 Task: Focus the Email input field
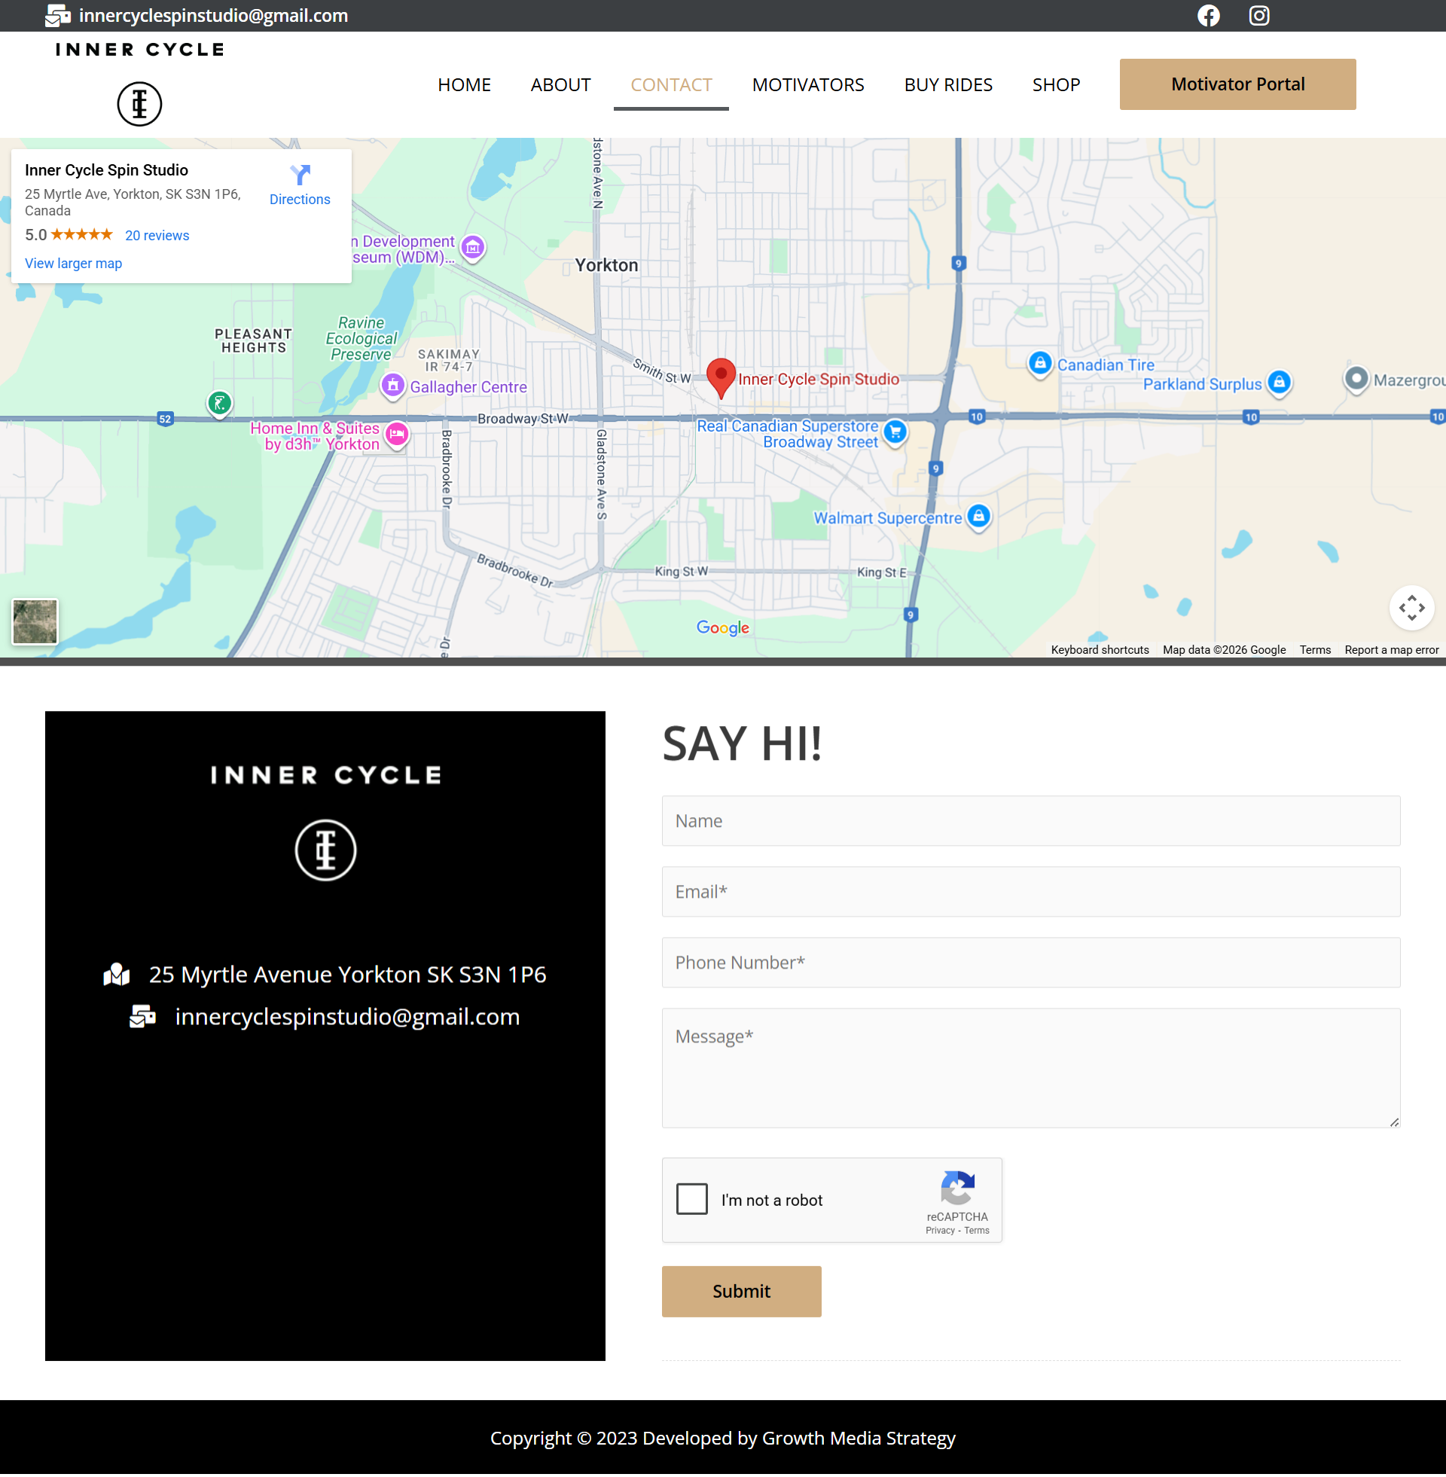(1030, 892)
